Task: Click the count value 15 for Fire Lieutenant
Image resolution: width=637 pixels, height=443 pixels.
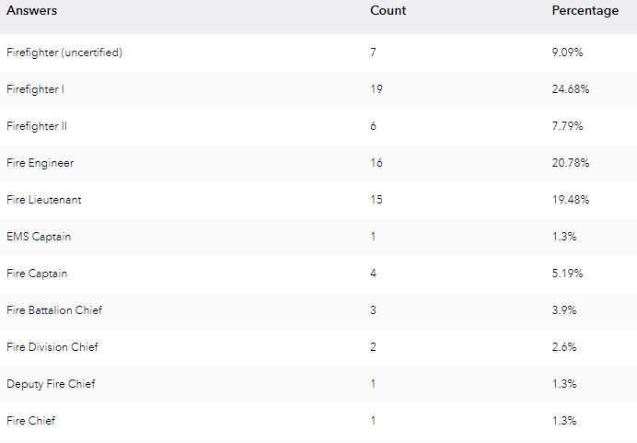Action: [x=376, y=200]
